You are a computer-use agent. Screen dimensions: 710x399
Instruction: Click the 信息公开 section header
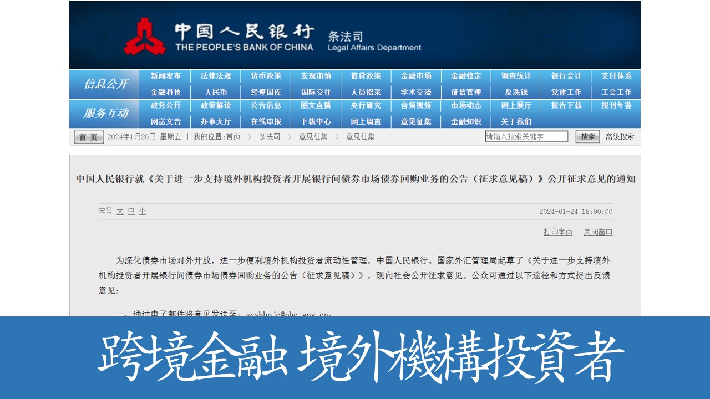point(106,84)
